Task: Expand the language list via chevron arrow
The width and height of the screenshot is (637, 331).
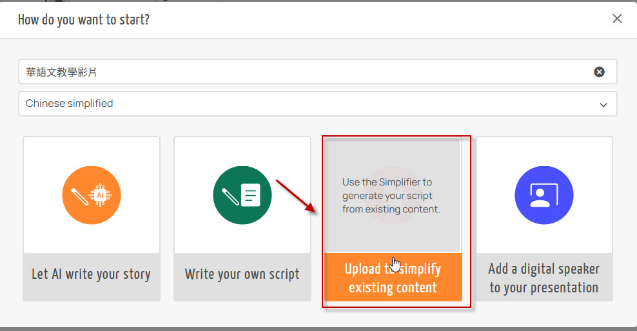Action: click(x=603, y=104)
